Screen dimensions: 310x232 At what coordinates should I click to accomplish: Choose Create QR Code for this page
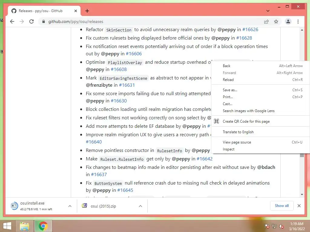260,121
